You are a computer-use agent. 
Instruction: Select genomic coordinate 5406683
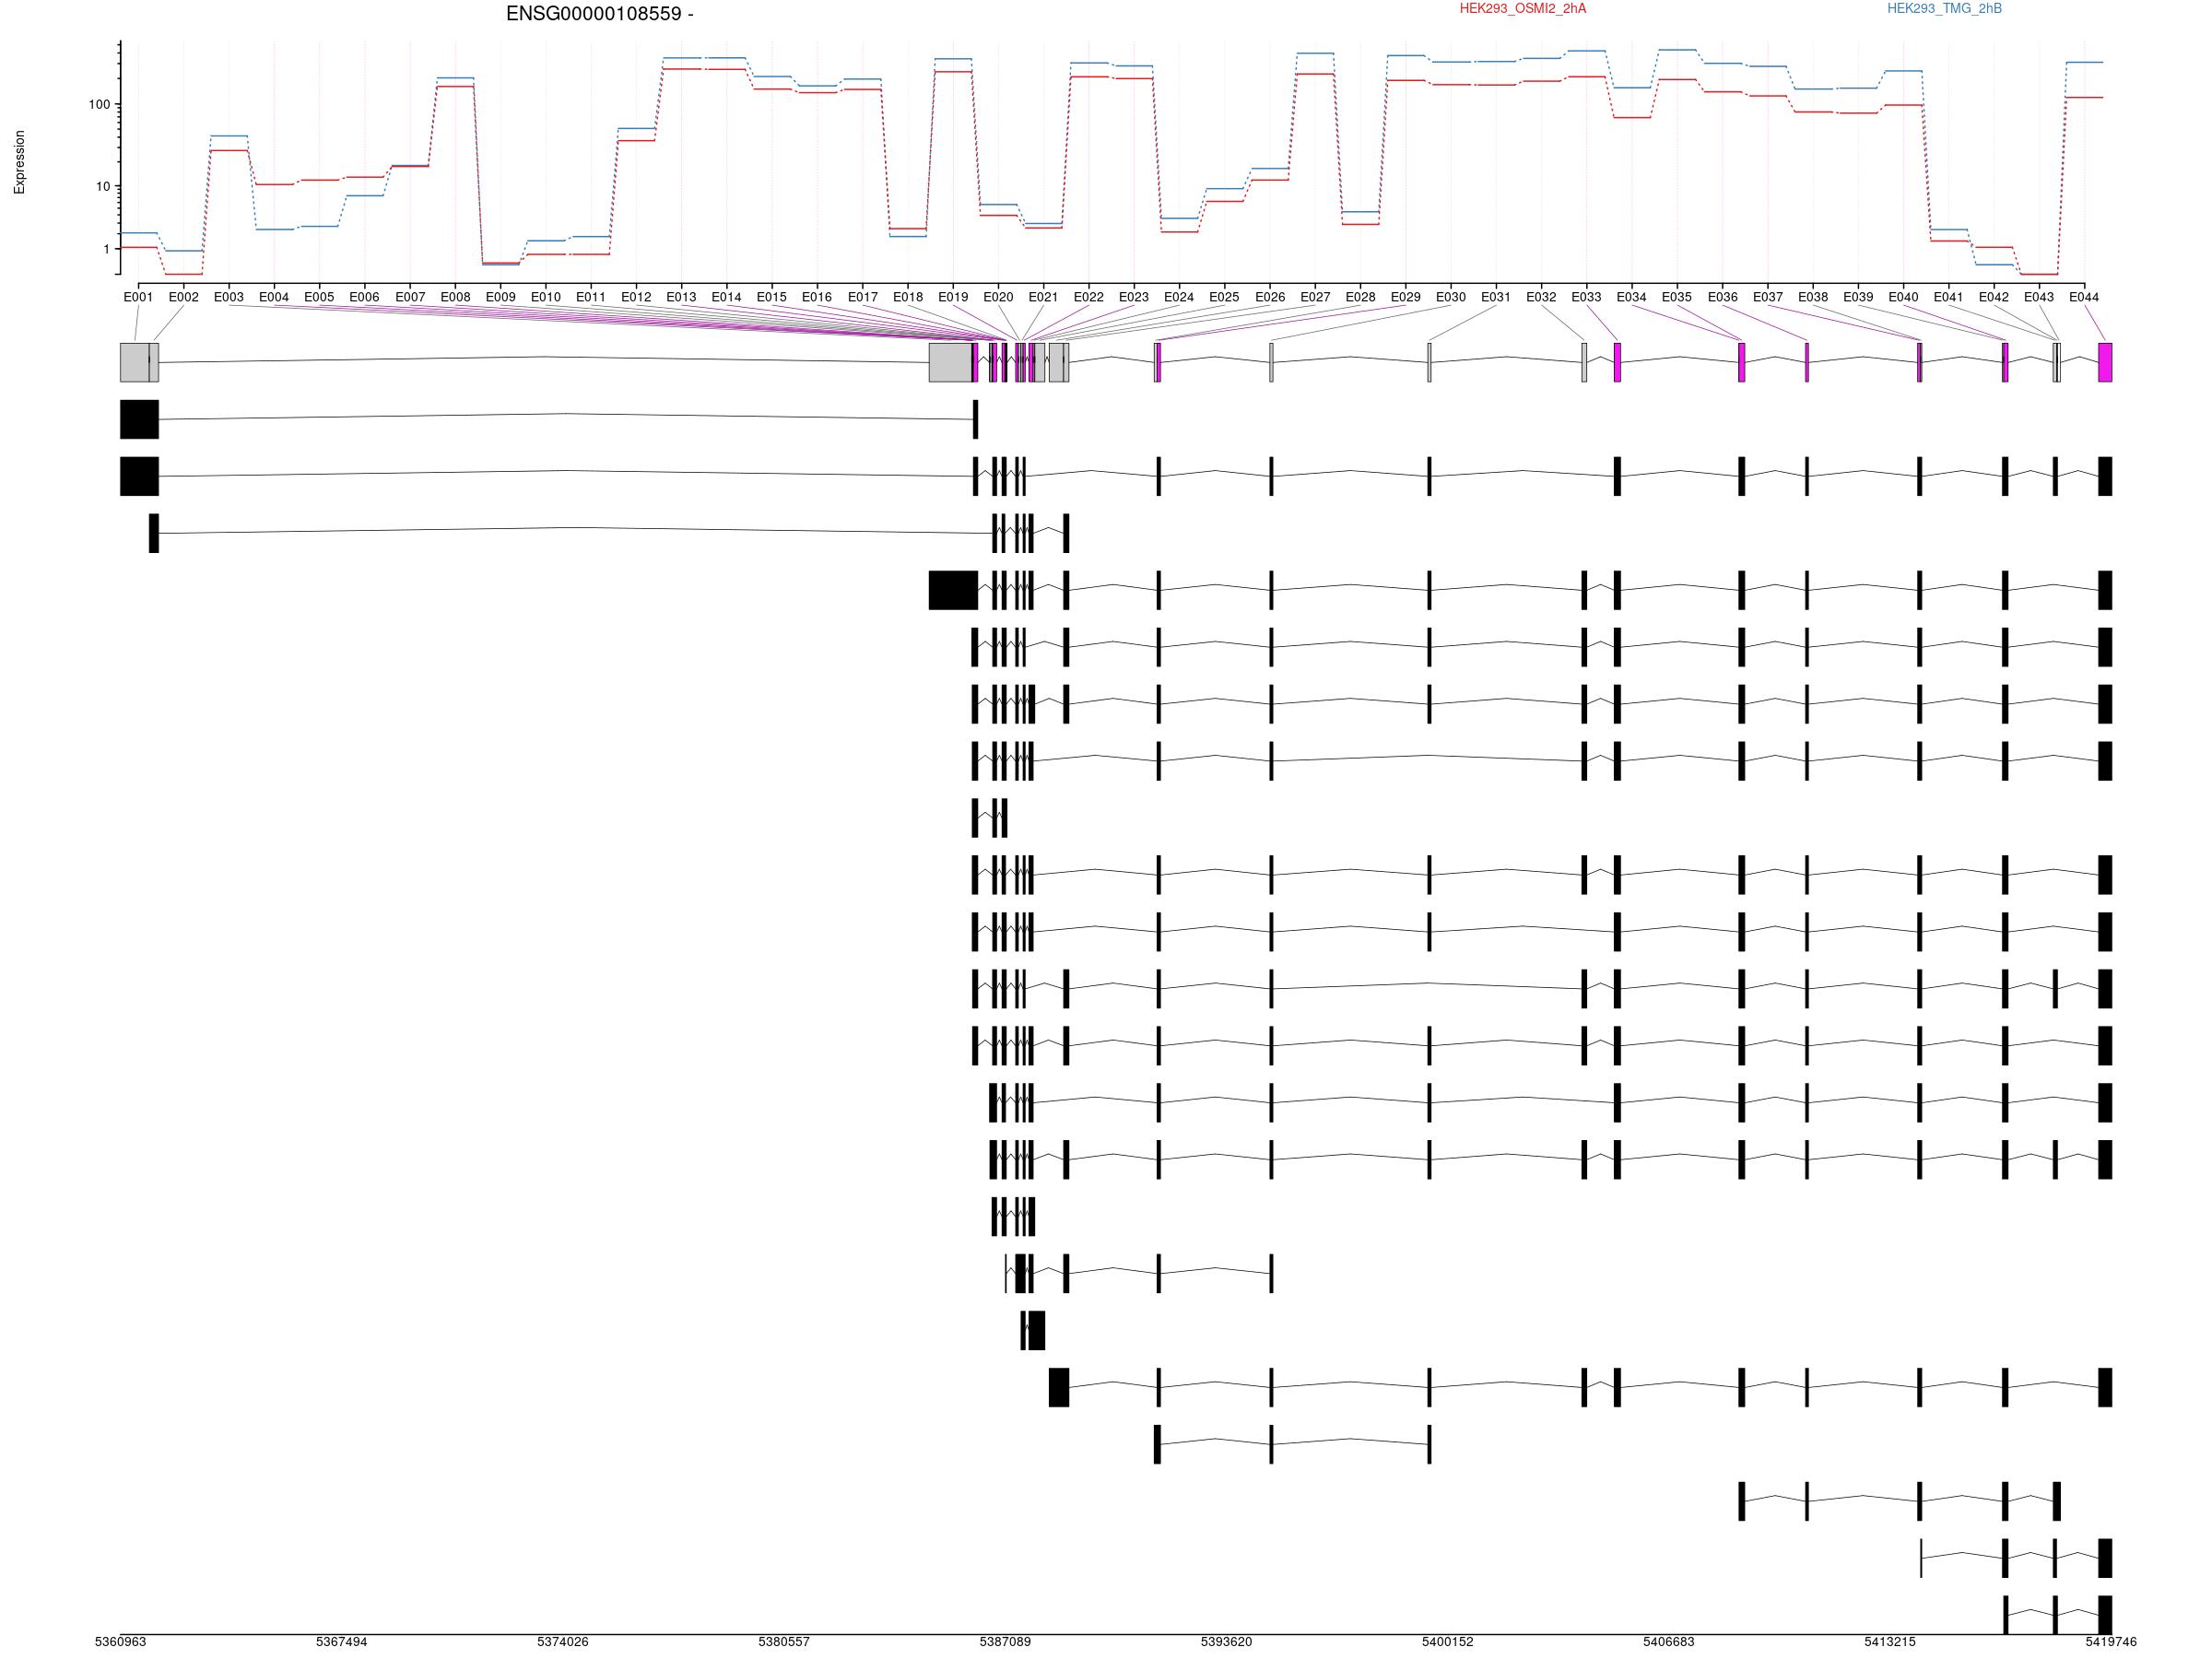(x=1668, y=1642)
